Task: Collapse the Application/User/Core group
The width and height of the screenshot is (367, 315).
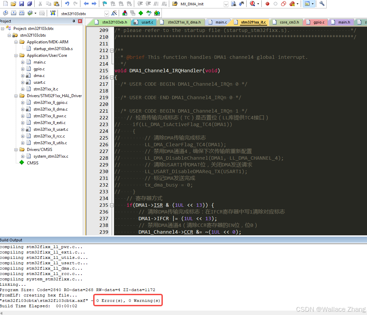Action: 16,56
